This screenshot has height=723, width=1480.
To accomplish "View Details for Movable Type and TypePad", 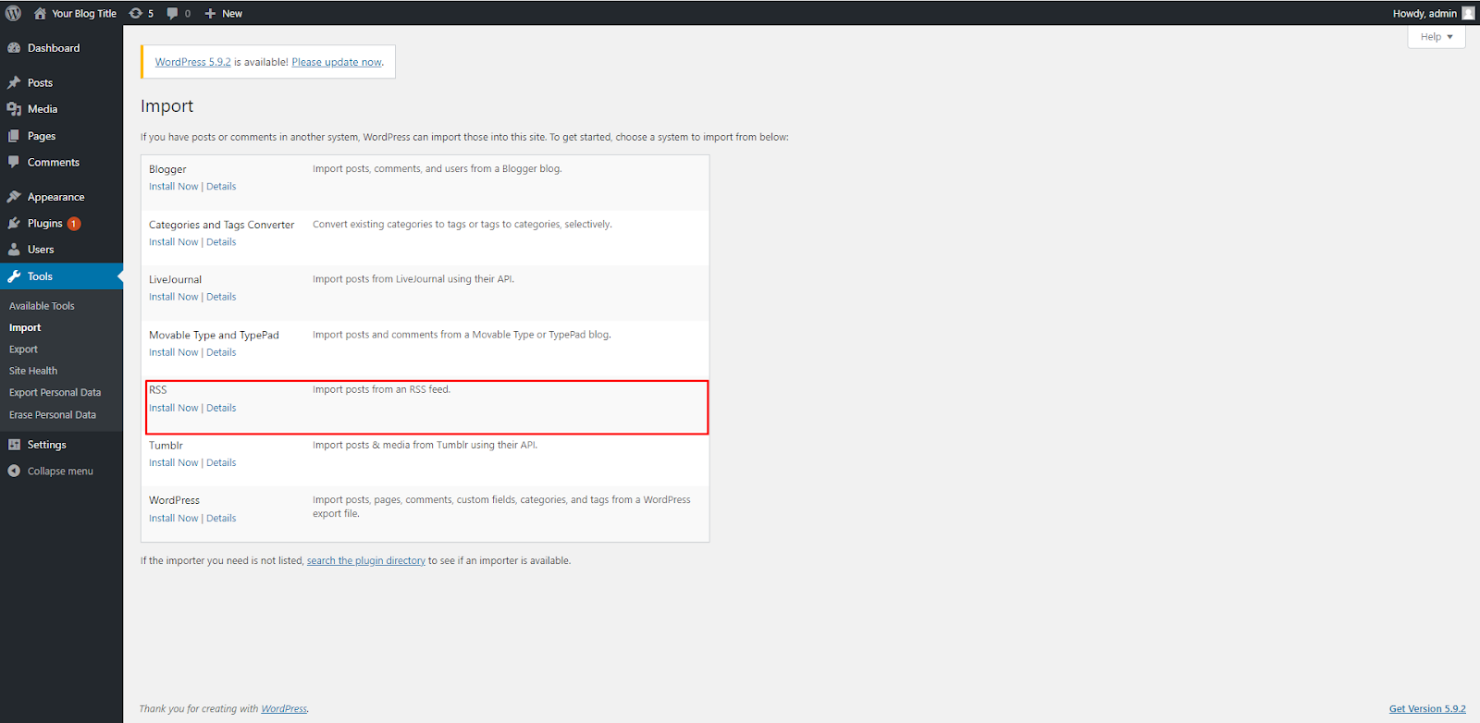I will [x=221, y=352].
